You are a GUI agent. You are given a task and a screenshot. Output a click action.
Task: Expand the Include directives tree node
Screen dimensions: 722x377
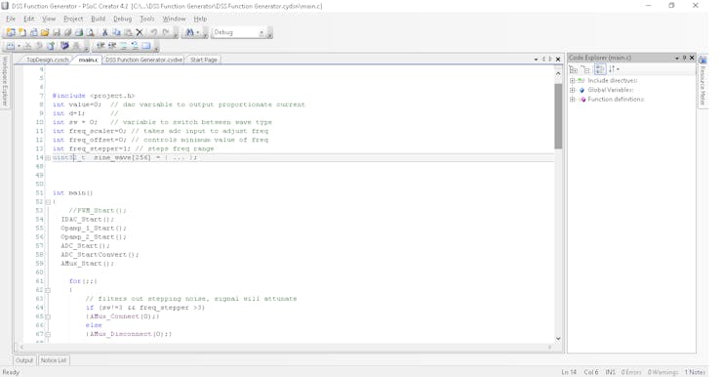(x=573, y=81)
